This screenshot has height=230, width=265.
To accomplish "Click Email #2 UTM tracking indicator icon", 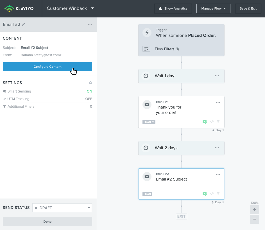I will (212, 193).
